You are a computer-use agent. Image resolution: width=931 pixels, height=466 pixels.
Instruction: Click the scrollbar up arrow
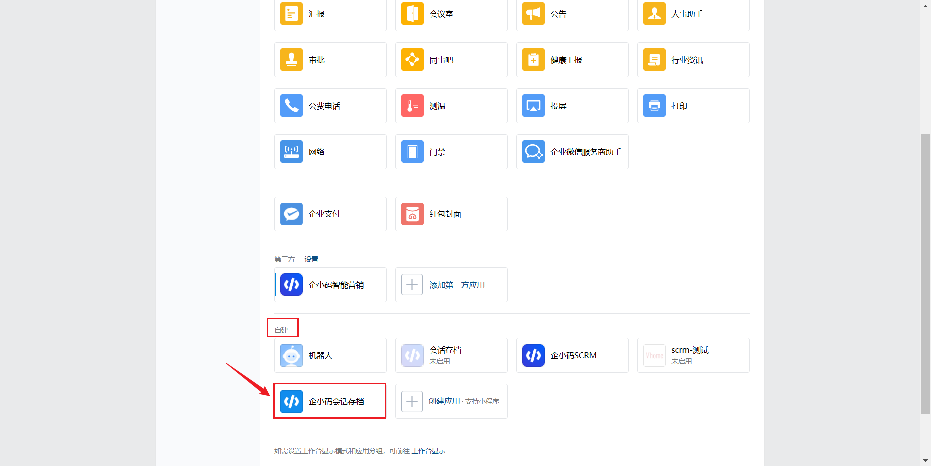926,5
